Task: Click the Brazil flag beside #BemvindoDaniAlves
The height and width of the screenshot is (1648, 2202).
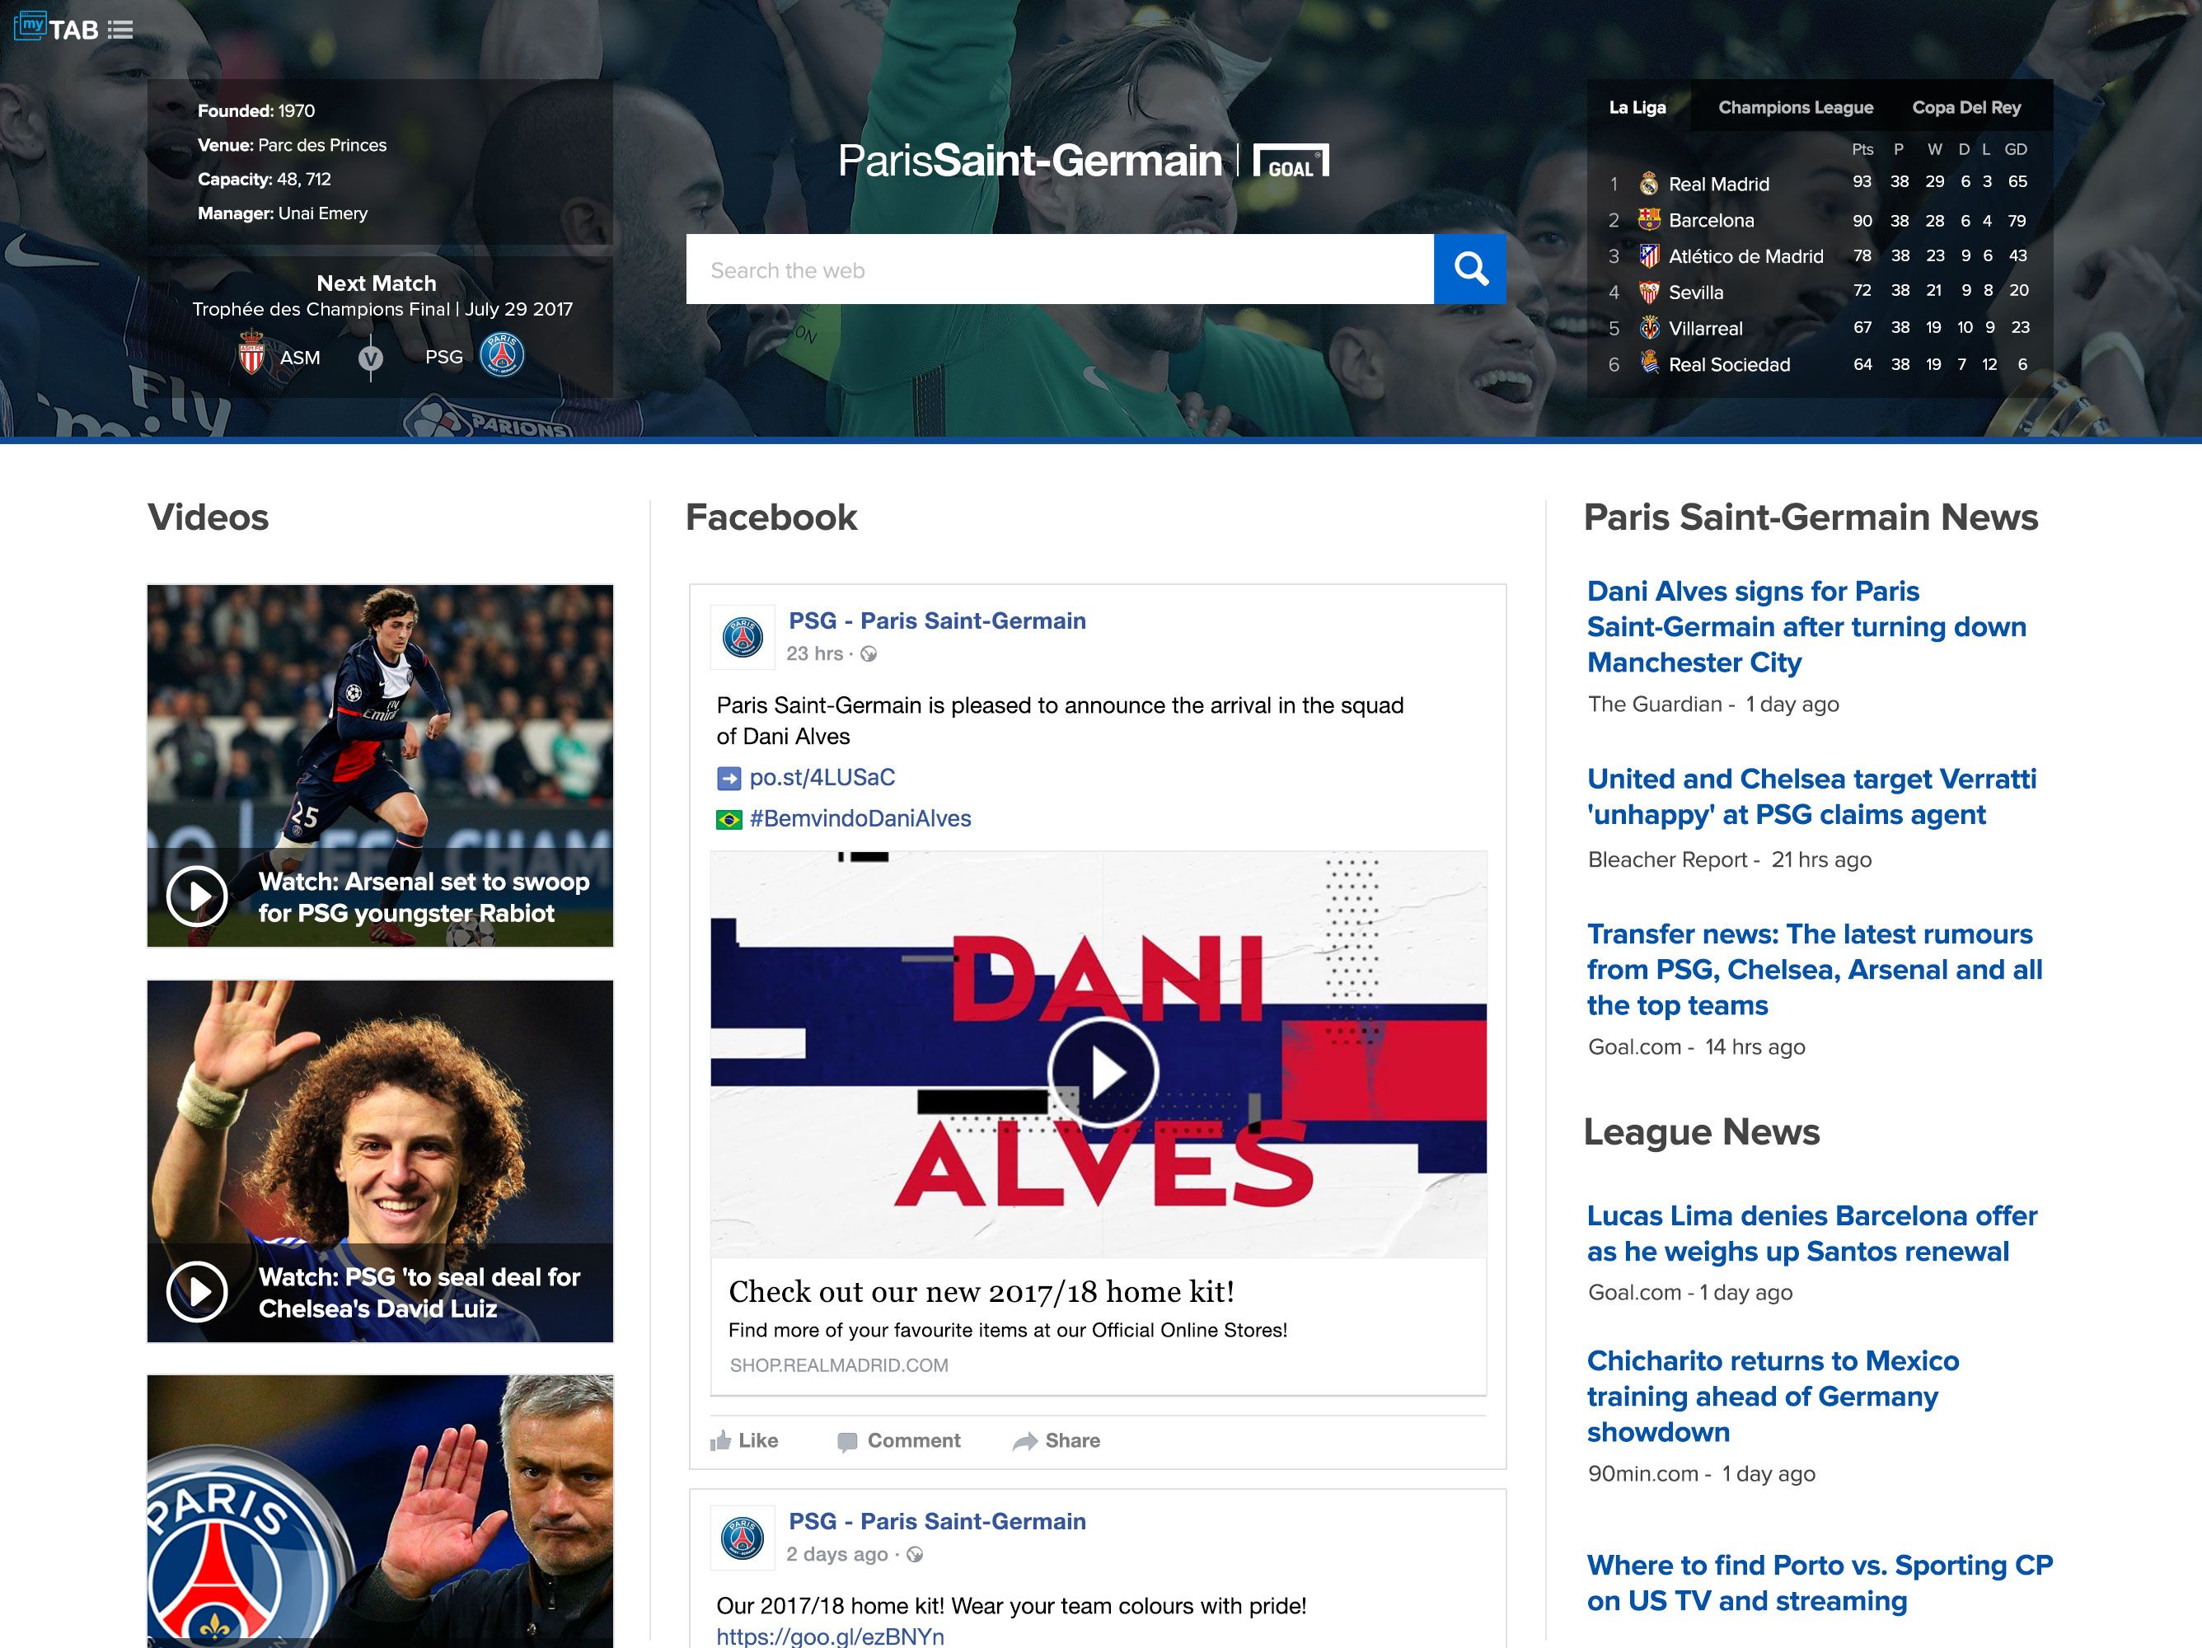Action: [729, 818]
